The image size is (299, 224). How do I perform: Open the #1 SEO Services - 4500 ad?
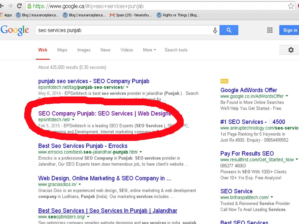(x=253, y=122)
